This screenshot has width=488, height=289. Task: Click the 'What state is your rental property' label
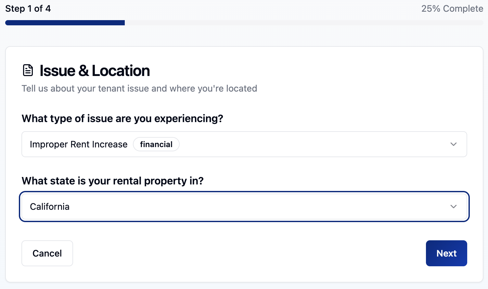(112, 181)
